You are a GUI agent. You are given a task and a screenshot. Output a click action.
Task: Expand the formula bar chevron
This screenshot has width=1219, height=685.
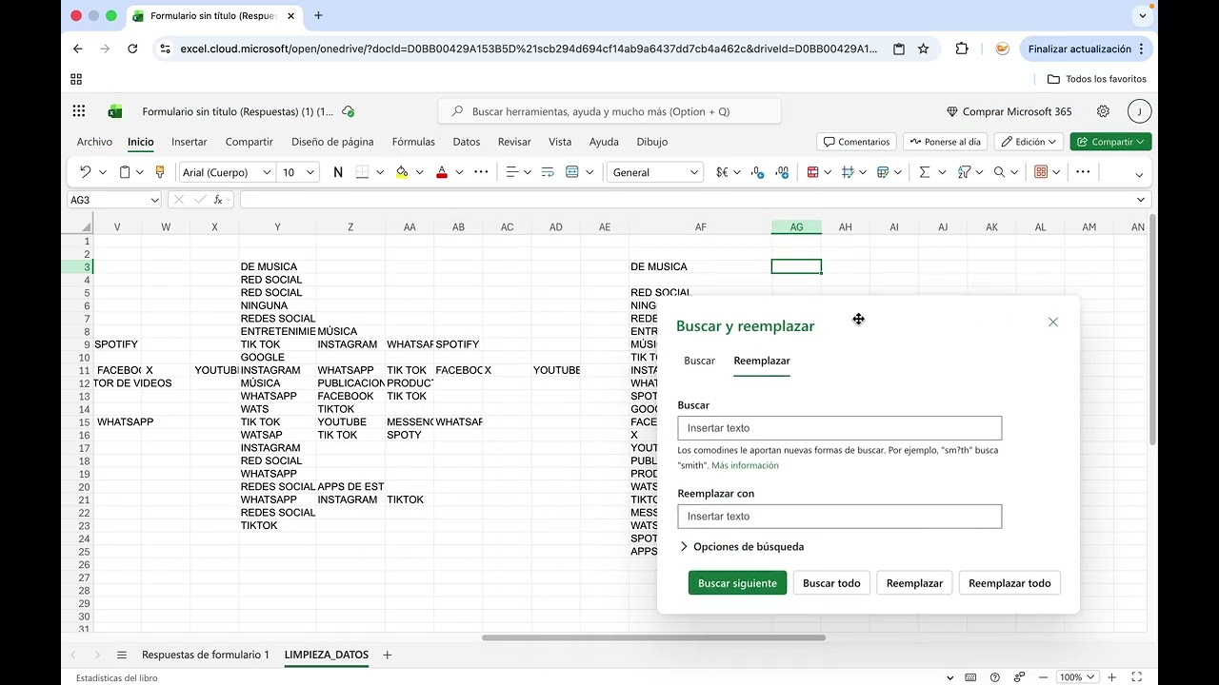[1141, 200]
